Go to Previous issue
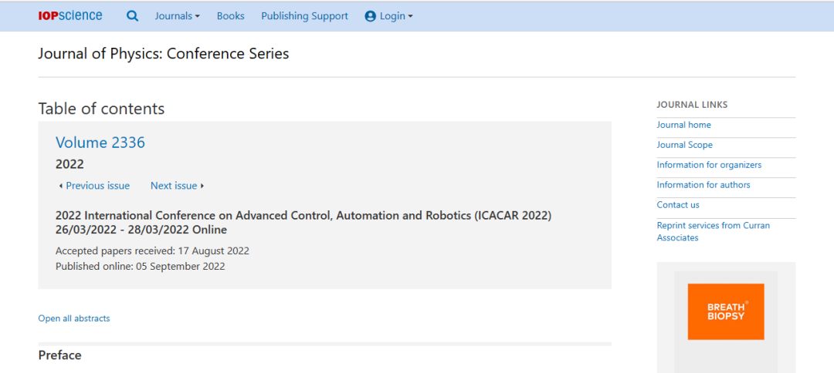The height and width of the screenshot is (373, 834). [94, 186]
